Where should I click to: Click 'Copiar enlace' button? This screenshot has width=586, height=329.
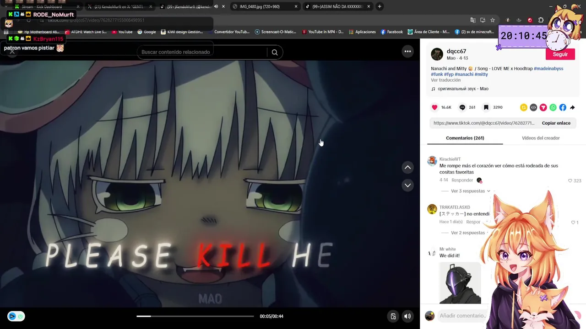tap(556, 123)
